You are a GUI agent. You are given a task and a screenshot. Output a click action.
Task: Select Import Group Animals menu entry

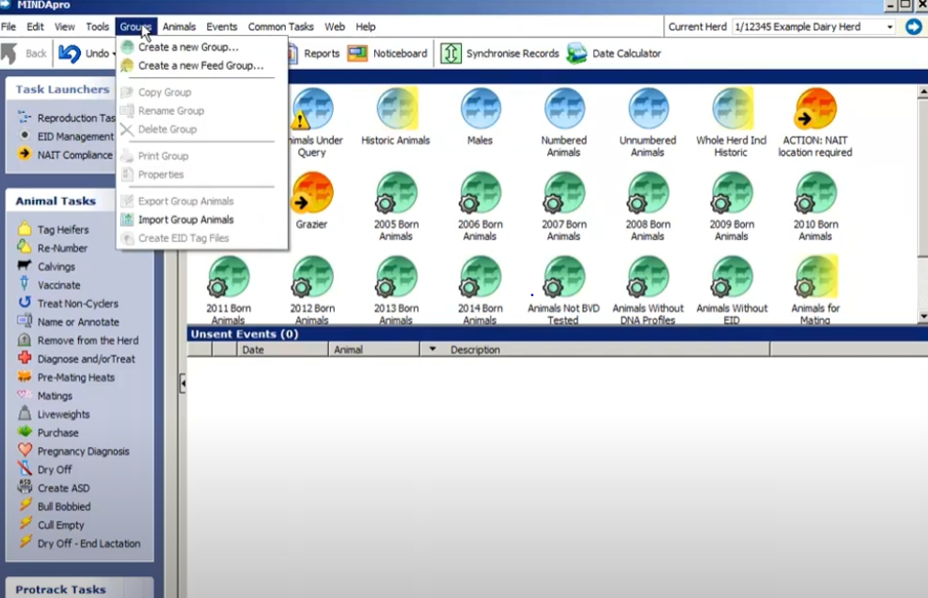tap(186, 220)
